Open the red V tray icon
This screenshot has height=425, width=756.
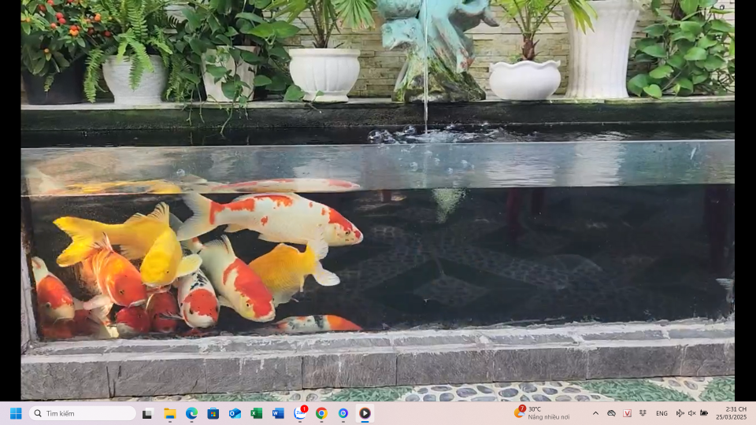(628, 413)
